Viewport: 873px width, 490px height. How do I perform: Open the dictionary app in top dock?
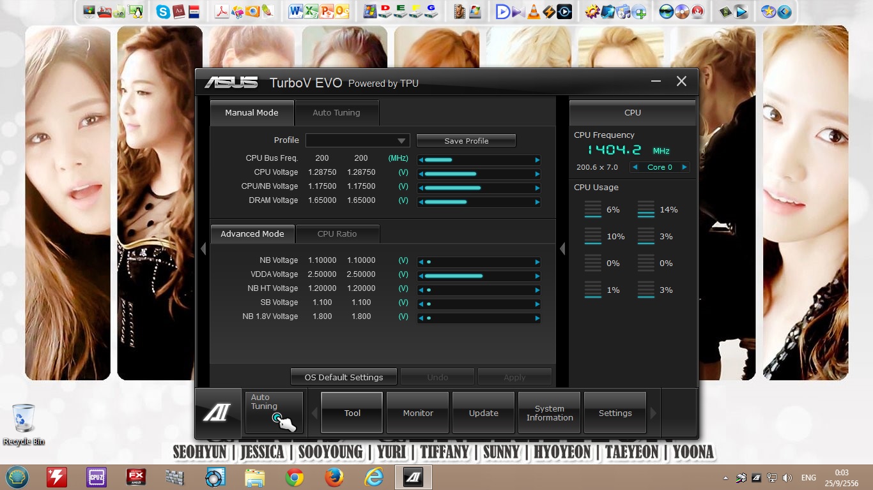(x=179, y=11)
